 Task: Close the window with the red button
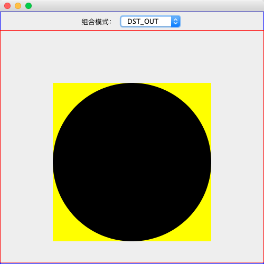point(7,6)
